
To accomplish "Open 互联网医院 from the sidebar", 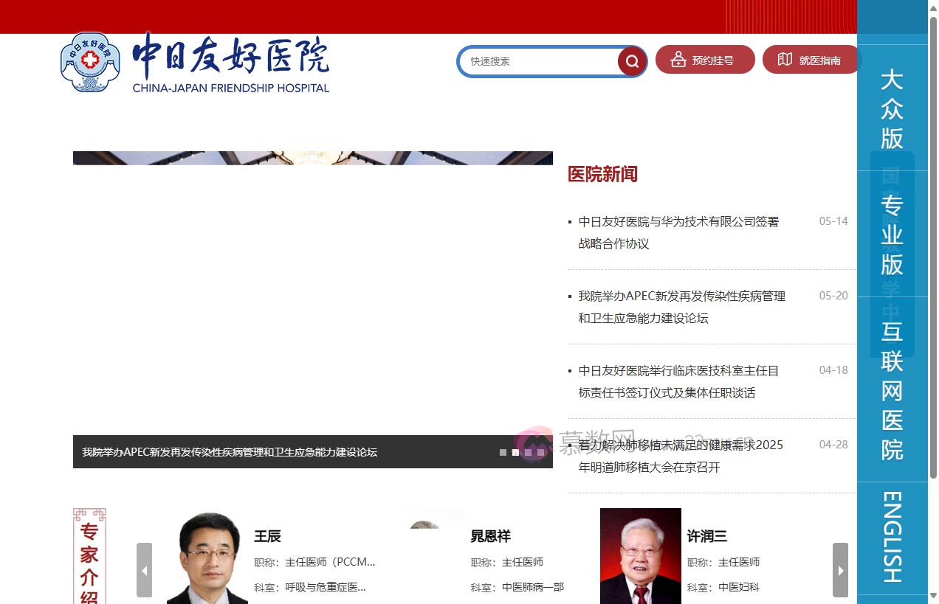I will [892, 390].
